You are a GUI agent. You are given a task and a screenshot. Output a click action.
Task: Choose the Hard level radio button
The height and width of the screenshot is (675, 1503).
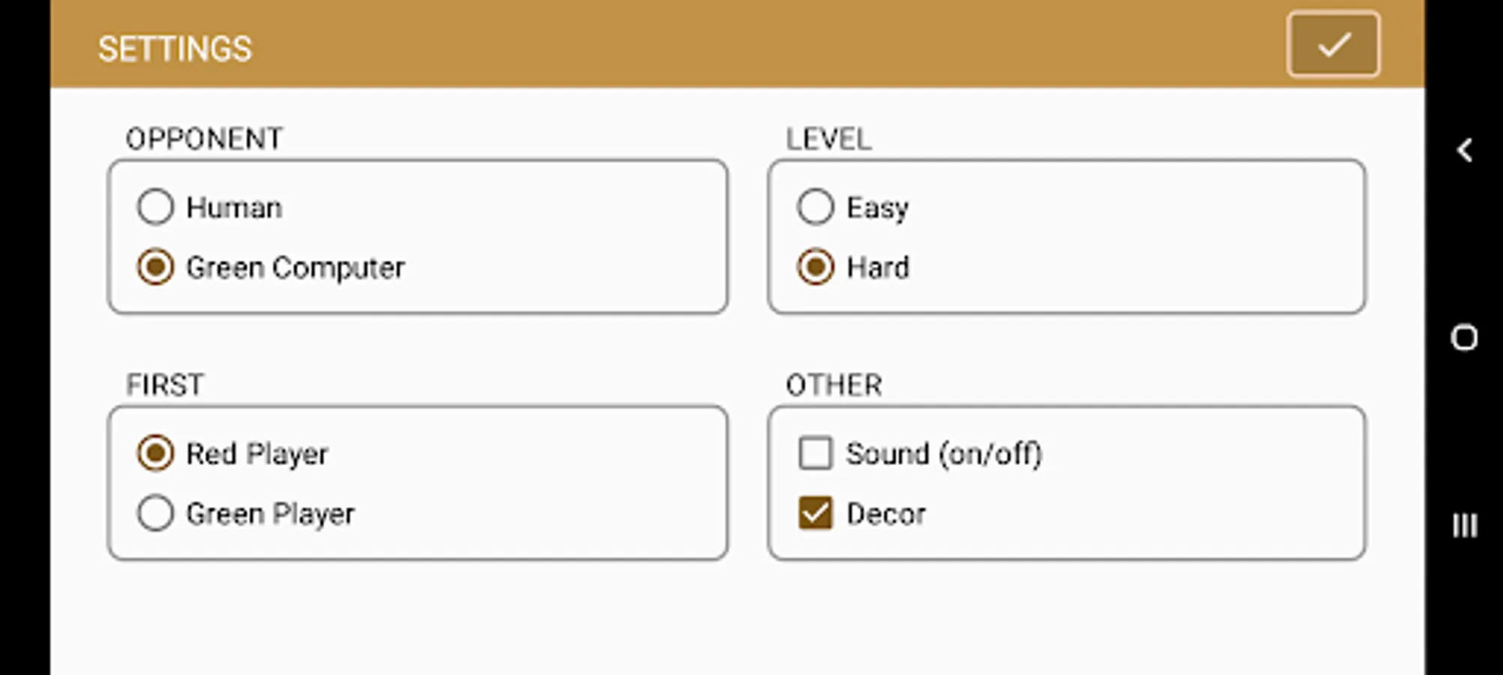click(x=816, y=267)
